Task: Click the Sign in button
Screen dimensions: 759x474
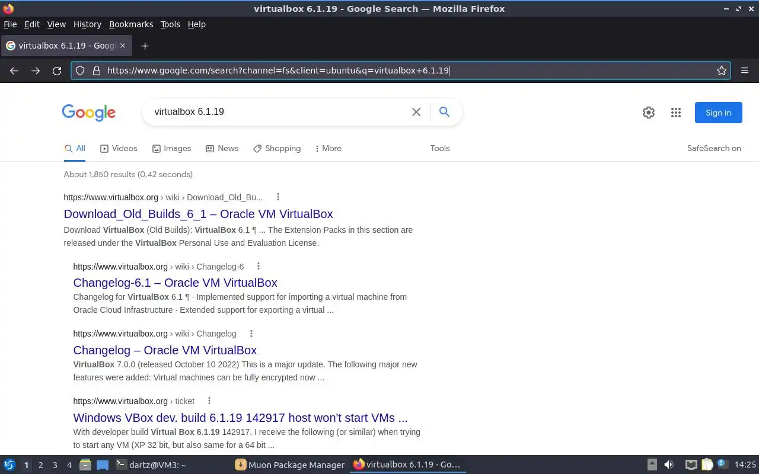Action: coord(718,113)
